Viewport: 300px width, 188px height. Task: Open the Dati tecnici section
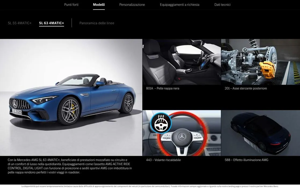coord(222,5)
